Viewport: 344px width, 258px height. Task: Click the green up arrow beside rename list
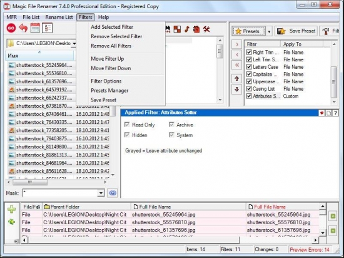[333, 216]
